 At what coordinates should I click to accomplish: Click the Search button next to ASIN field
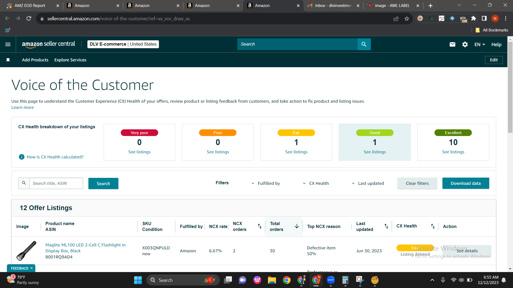tap(103, 183)
